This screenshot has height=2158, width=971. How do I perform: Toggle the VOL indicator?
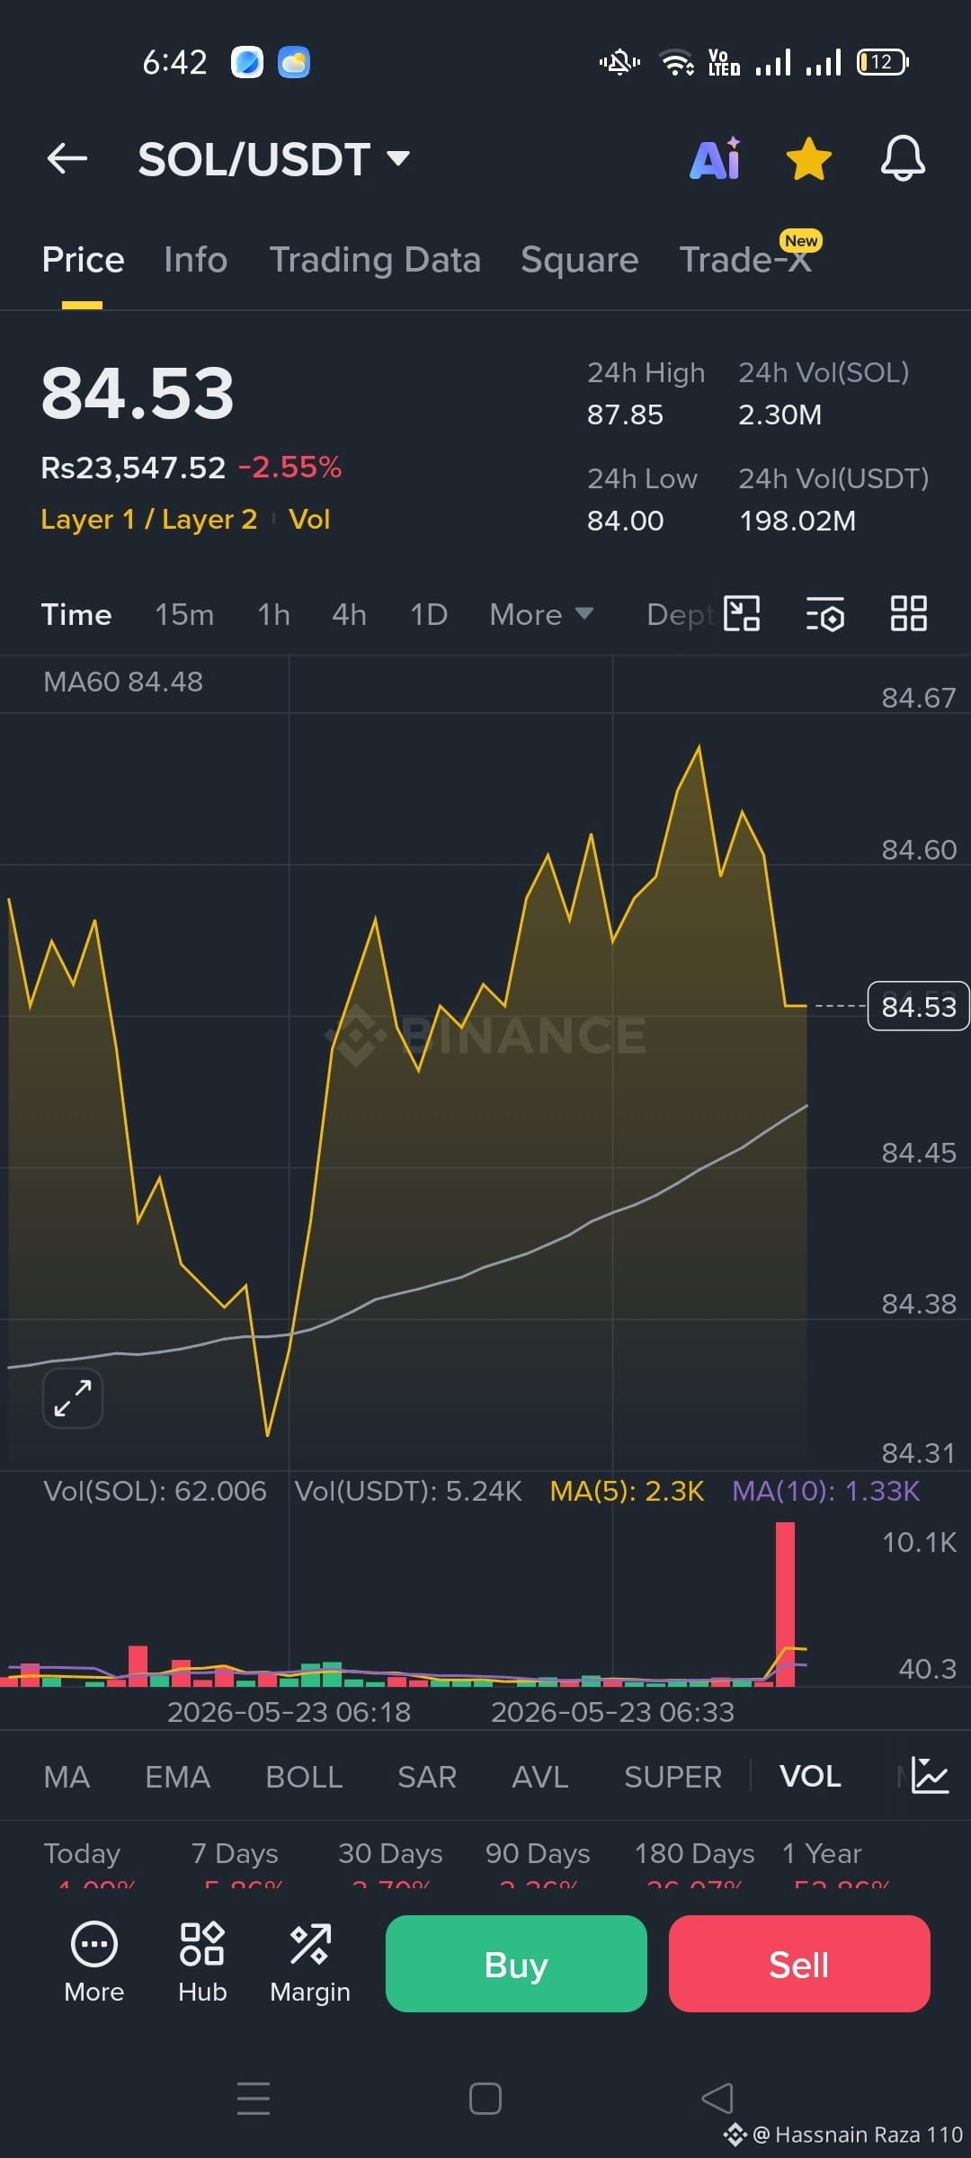pos(810,1777)
